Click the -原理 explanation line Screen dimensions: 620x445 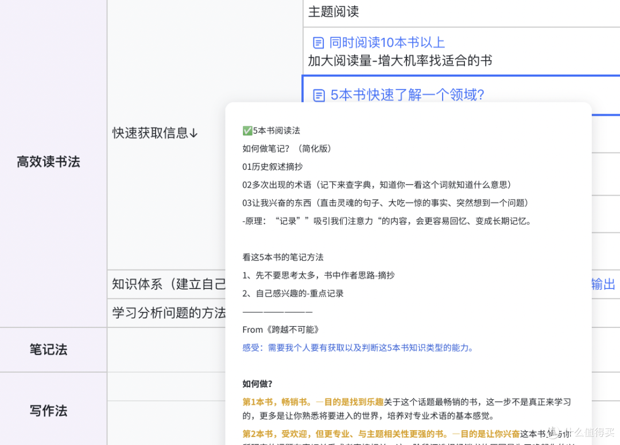(x=387, y=221)
